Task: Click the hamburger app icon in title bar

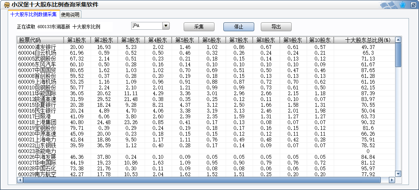Action: click(x=7, y=5)
